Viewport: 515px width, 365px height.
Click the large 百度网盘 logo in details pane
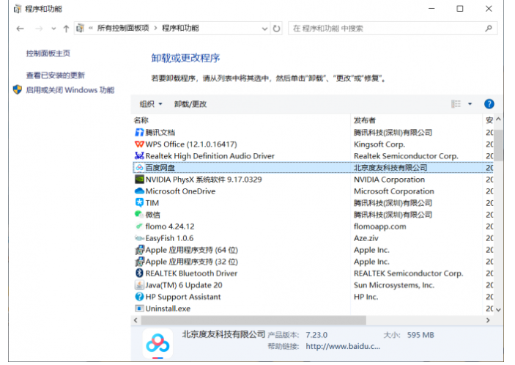pyautogui.click(x=158, y=344)
